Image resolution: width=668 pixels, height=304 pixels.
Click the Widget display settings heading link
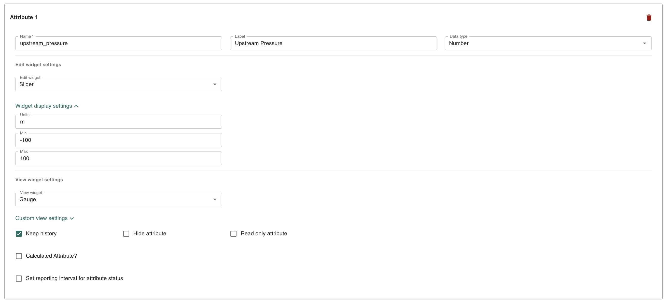(43, 106)
